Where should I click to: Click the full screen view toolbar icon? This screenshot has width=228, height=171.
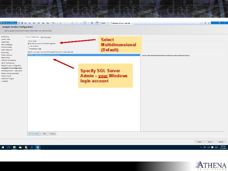[85, 23]
